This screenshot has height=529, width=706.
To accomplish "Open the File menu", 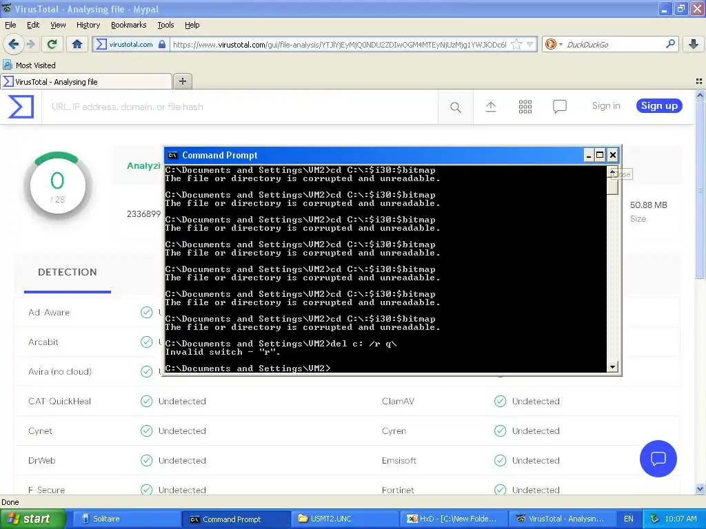I will point(10,25).
